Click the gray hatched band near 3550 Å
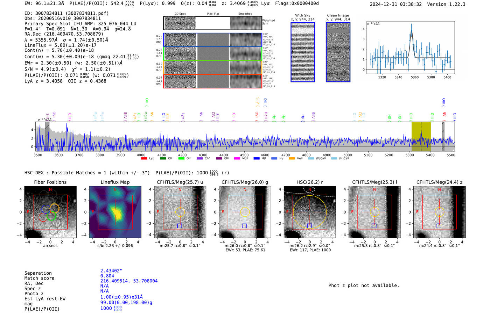The height and width of the screenshot is (333, 490). coord(47,136)
